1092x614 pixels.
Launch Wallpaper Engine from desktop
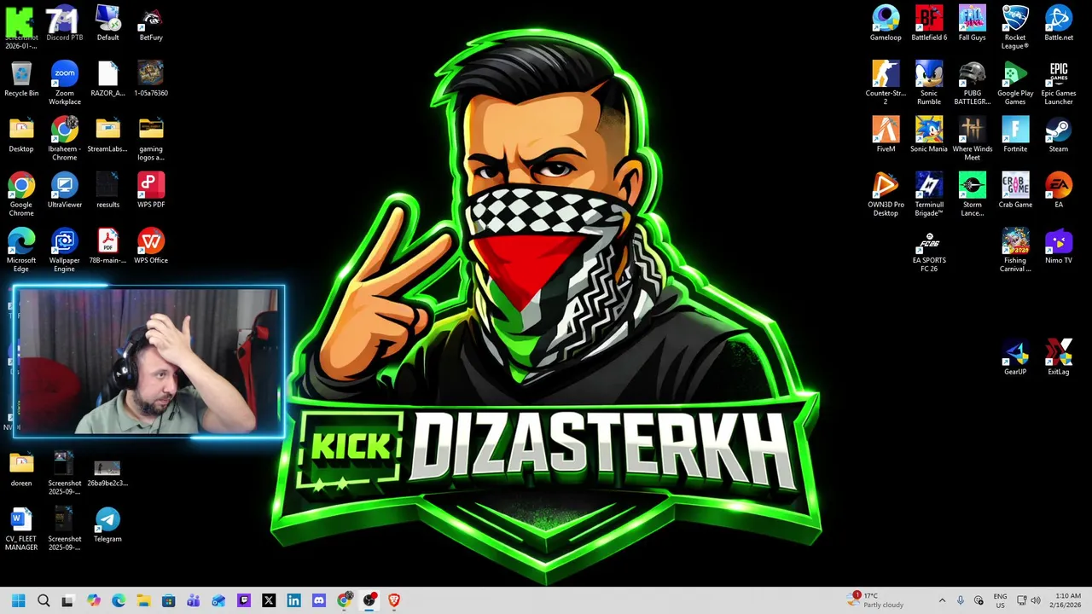[64, 249]
